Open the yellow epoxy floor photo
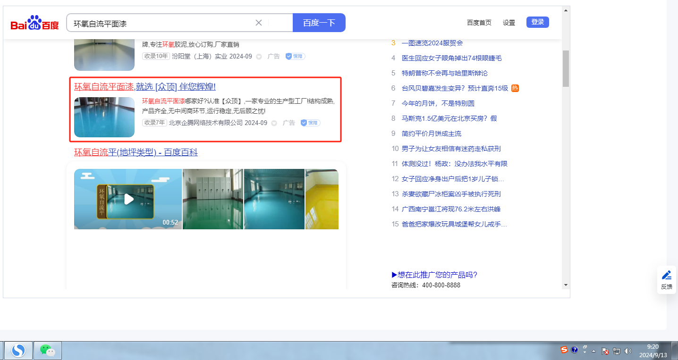The image size is (678, 360). (322, 199)
